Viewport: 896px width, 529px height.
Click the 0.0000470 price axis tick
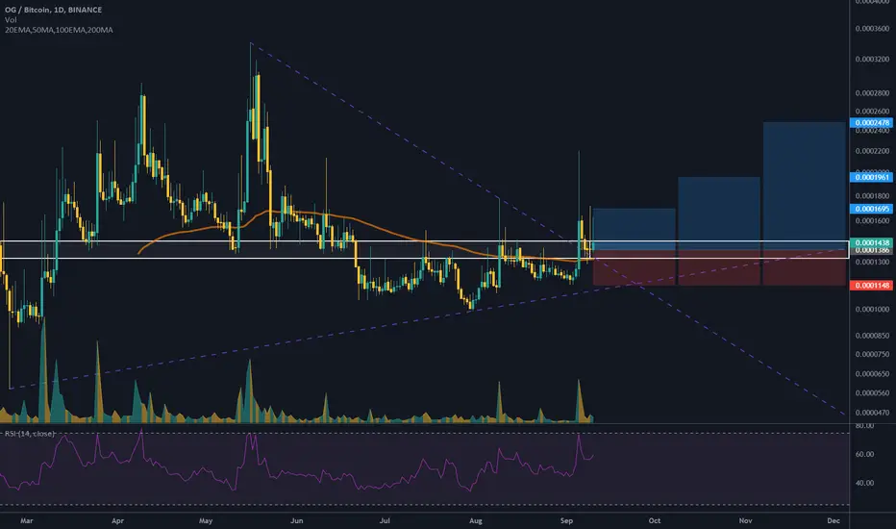point(872,413)
